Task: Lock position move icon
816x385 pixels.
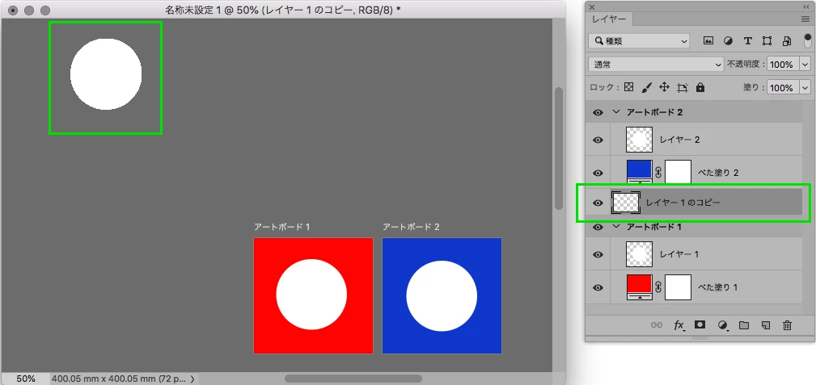Action: (x=664, y=87)
